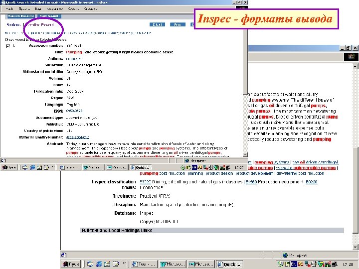Open pumping systems controlled term link
This screenshot has width=359, height=269.
coord(272,162)
